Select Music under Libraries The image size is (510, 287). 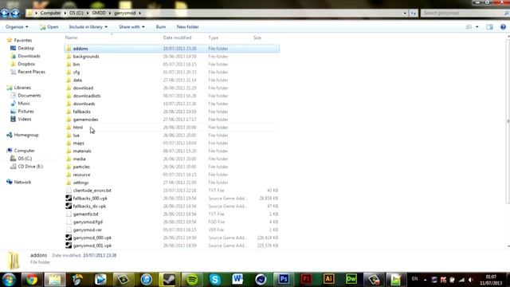[24, 104]
